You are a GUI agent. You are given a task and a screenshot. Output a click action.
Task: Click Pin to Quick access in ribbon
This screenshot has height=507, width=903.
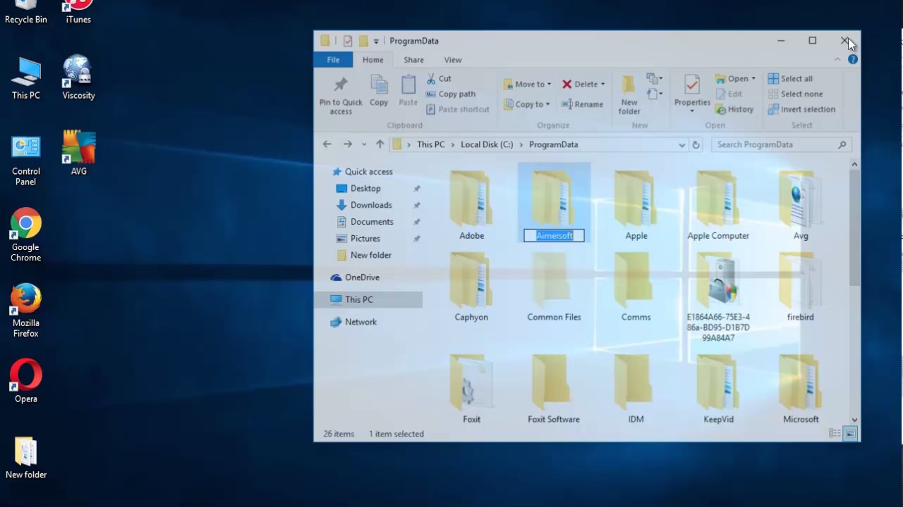(x=341, y=96)
